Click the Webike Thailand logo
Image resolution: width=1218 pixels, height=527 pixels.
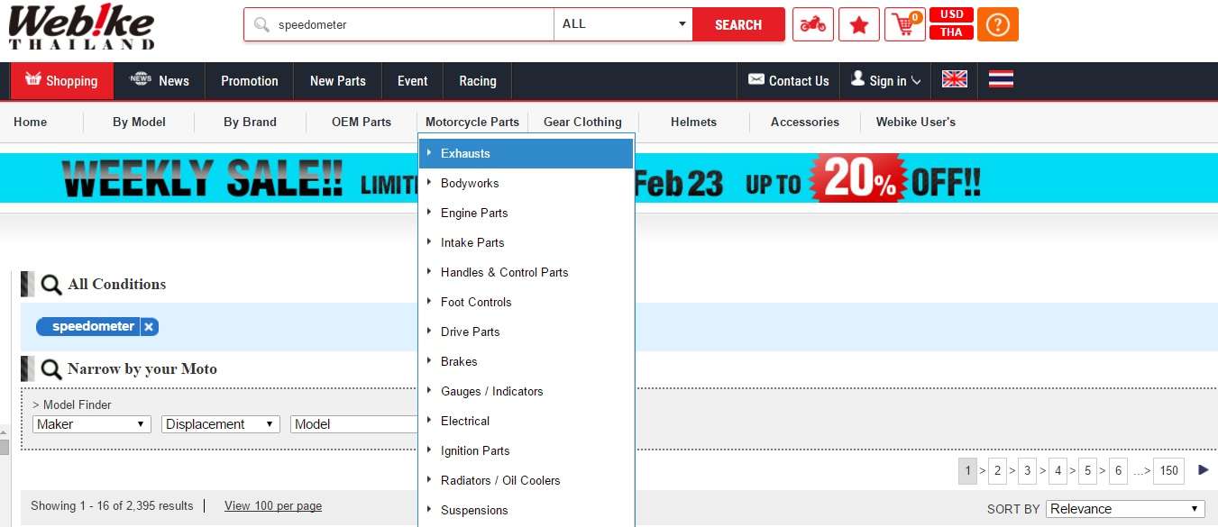[82, 27]
